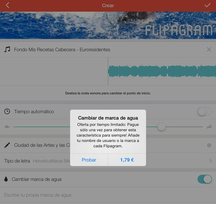The width and height of the screenshot is (216, 204).
Task: Tap the back arrow in the header
Action: tap(8, 5)
